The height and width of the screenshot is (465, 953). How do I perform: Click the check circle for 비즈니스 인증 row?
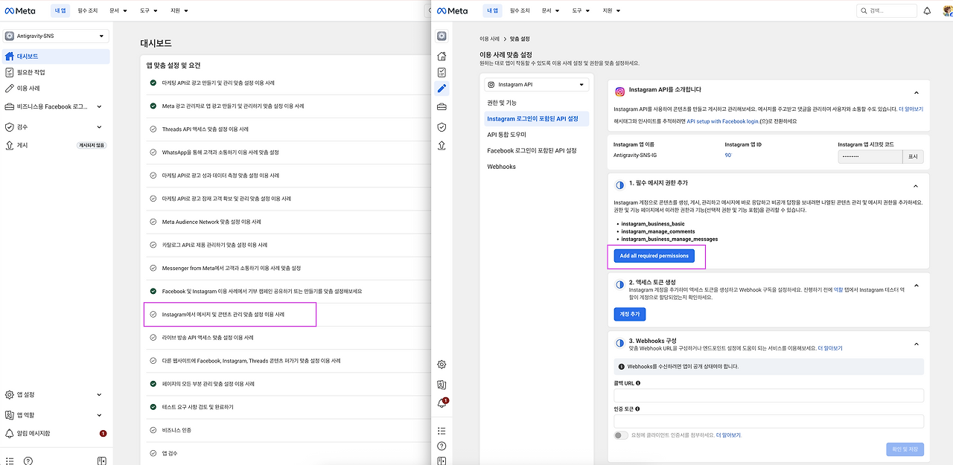(153, 430)
